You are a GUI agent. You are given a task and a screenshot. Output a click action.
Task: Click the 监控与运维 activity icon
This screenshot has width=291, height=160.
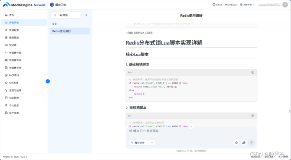coord(6,90)
